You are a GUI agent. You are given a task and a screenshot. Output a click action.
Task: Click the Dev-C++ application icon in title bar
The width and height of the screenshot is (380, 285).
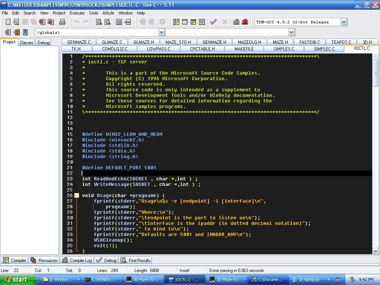[4, 4]
